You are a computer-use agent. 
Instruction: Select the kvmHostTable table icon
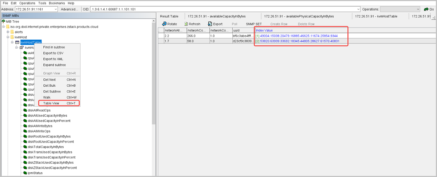[x=17, y=42]
